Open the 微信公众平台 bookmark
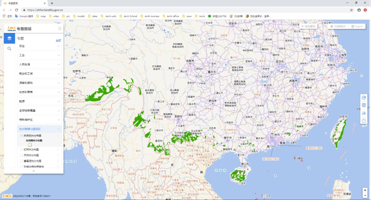Screen dimensions: 371x200 217,16
